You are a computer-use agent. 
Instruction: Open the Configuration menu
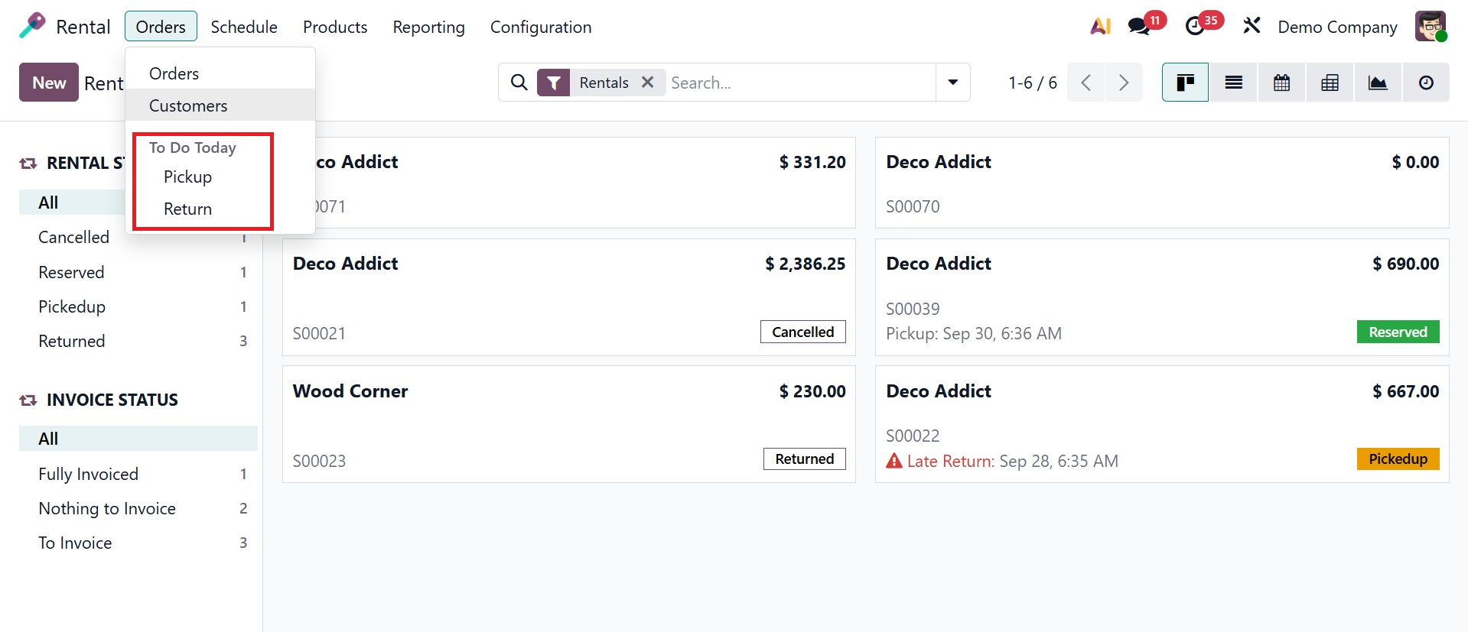tap(540, 27)
